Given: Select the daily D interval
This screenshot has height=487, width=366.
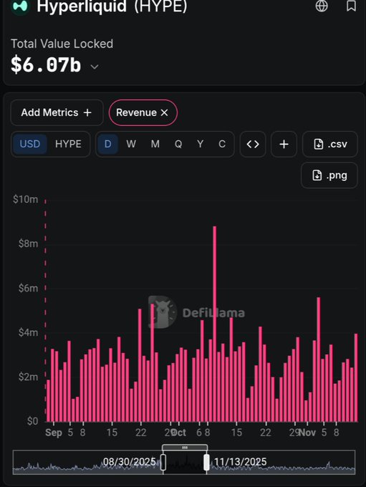Looking at the screenshot, I should (108, 144).
